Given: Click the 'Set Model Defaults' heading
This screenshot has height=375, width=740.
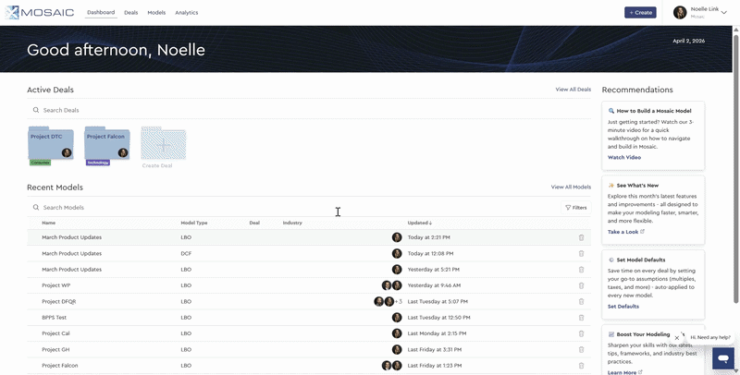Looking at the screenshot, I should click(641, 260).
